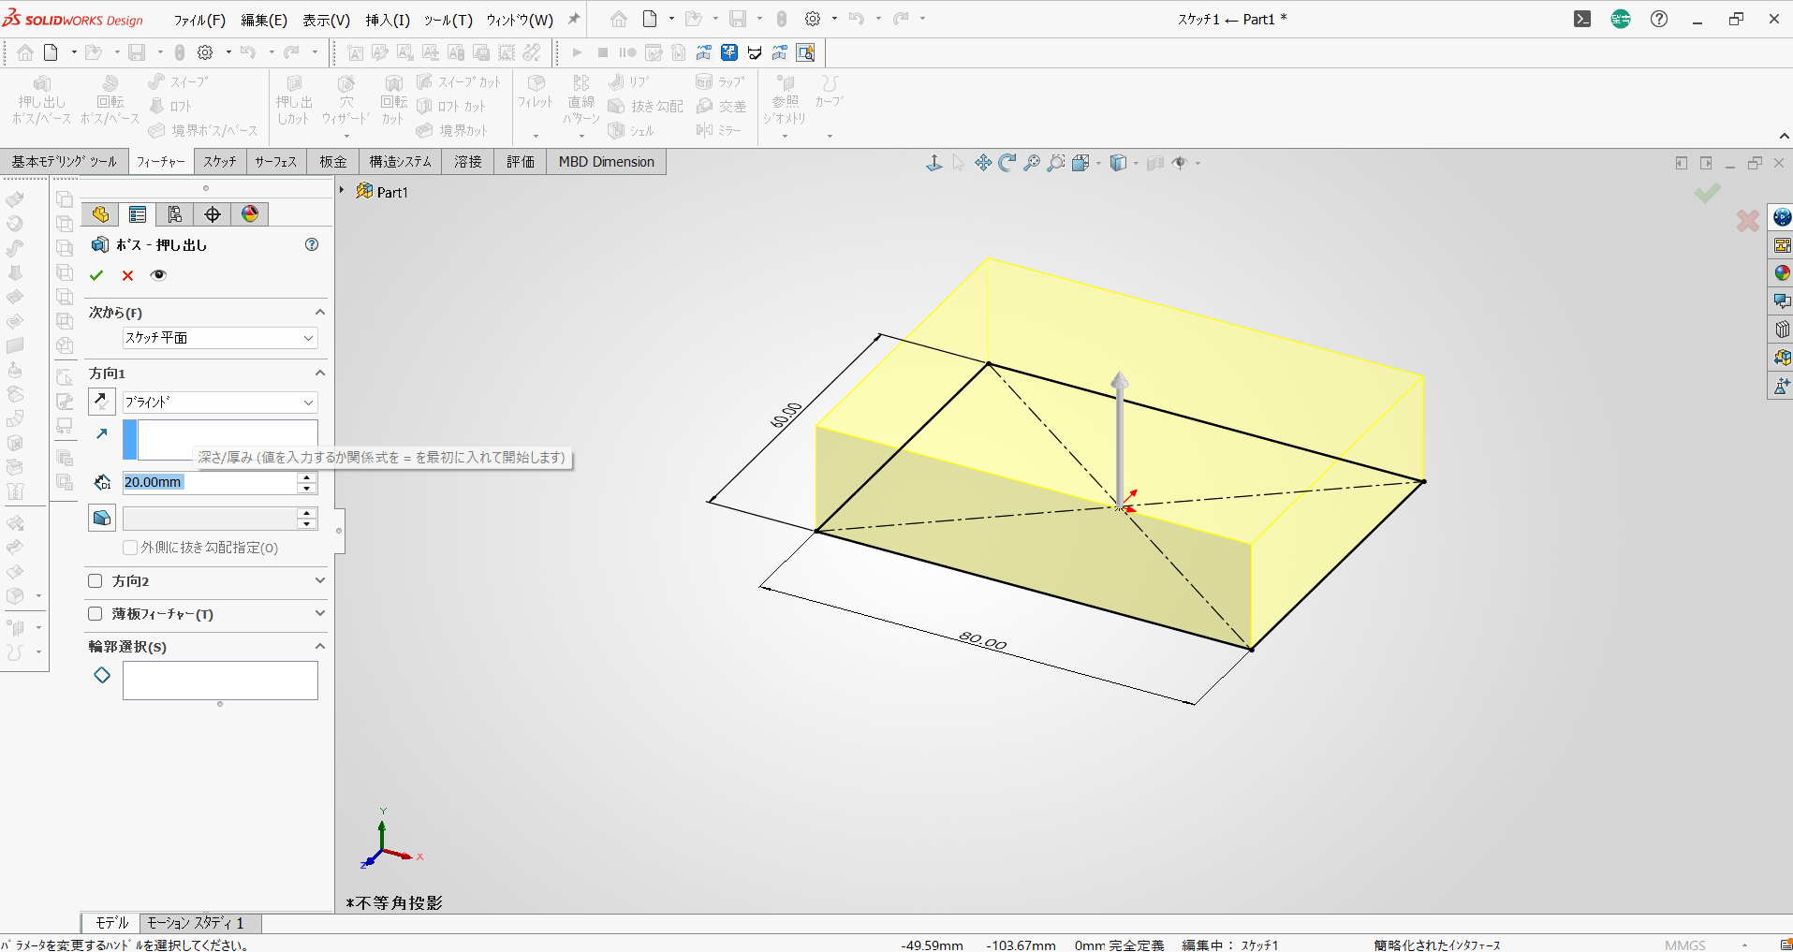
Task: Expand the Part1 flyout tree arrow
Action: click(342, 190)
